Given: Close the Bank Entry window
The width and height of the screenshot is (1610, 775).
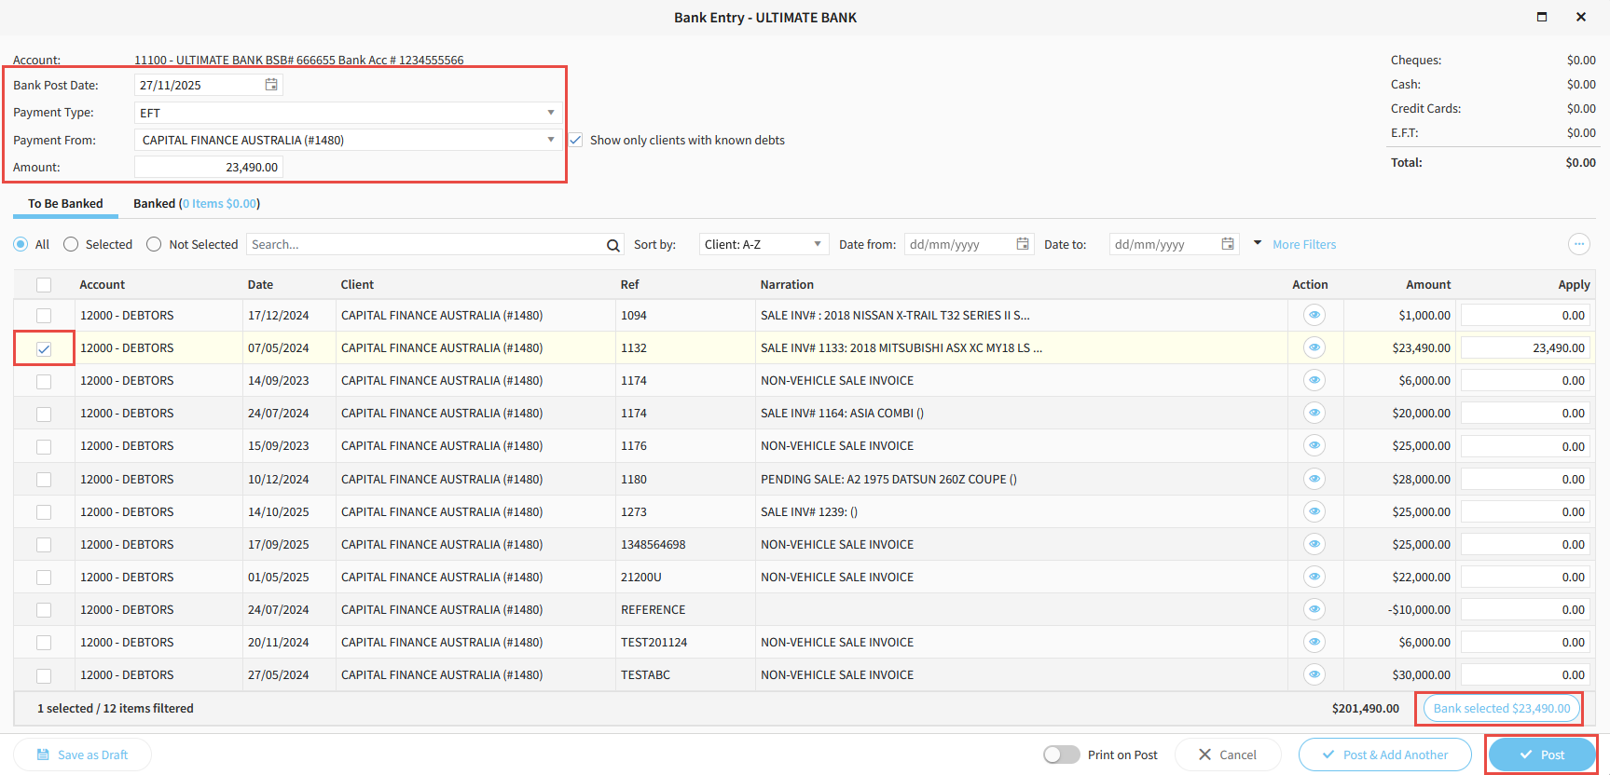Looking at the screenshot, I should [x=1581, y=17].
